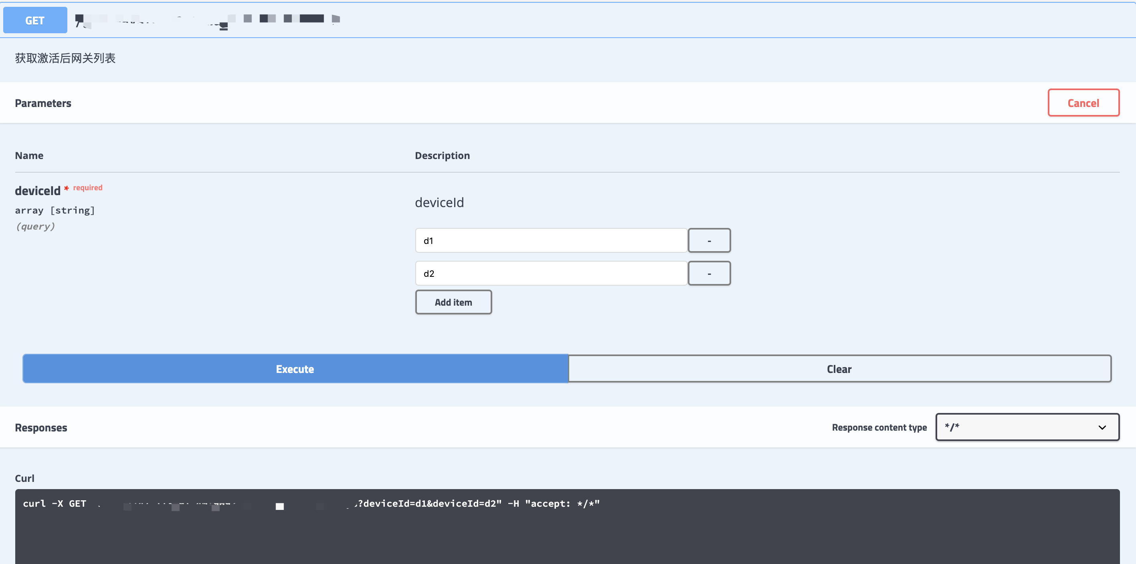This screenshot has height=564, width=1136.
Task: Click the Name column header
Action: 29,155
